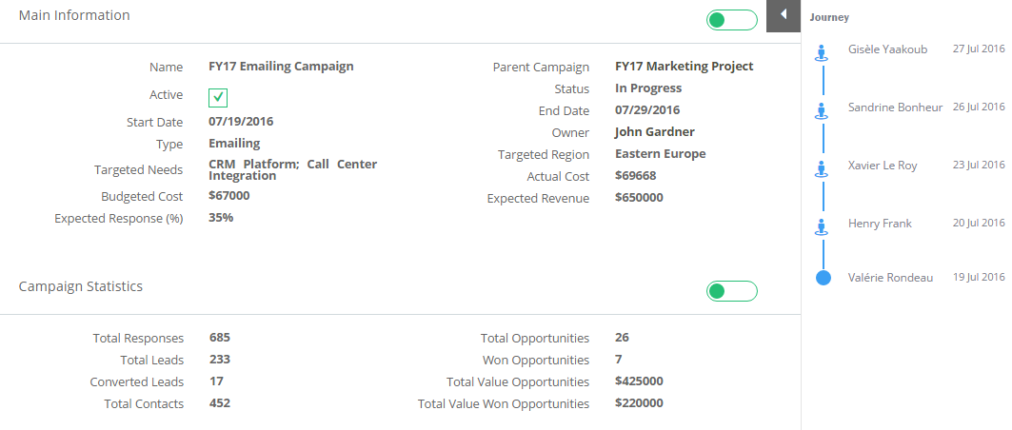This screenshot has width=1012, height=430.
Task: Toggle the Campaign Statistics section switch
Action: (732, 291)
